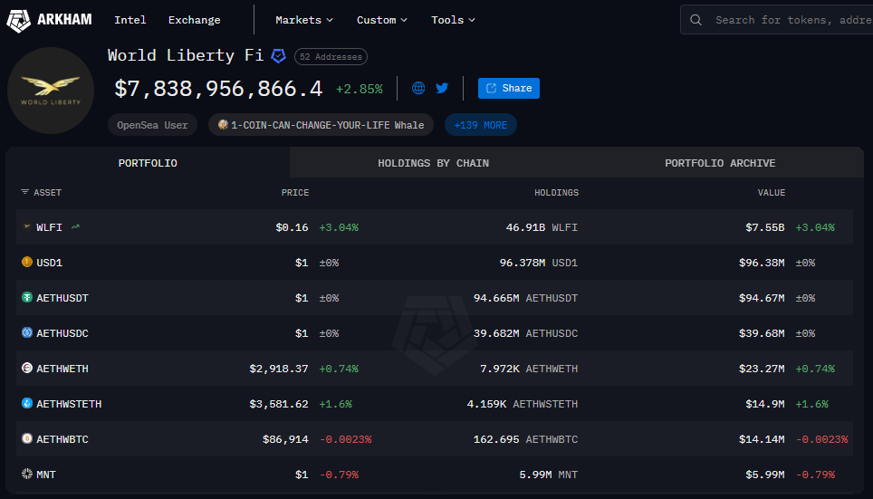Click the Arkham logo in header
Image resolution: width=873 pixels, height=499 pixels.
tap(49, 20)
